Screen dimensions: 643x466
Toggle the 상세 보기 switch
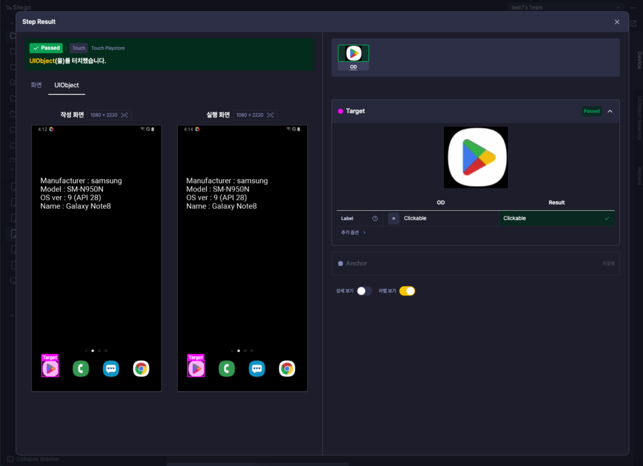(364, 291)
